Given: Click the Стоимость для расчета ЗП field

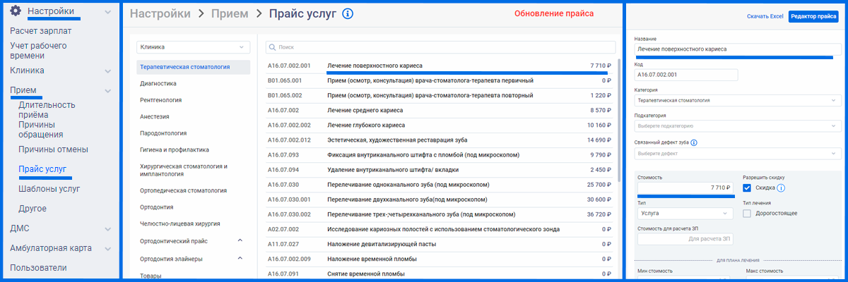Looking at the screenshot, I should click(685, 240).
